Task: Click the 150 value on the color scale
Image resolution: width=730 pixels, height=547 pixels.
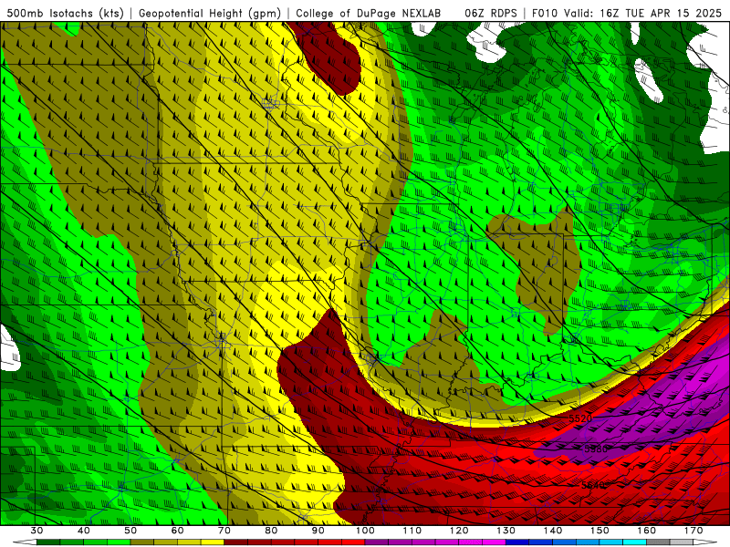Action: [x=600, y=531]
